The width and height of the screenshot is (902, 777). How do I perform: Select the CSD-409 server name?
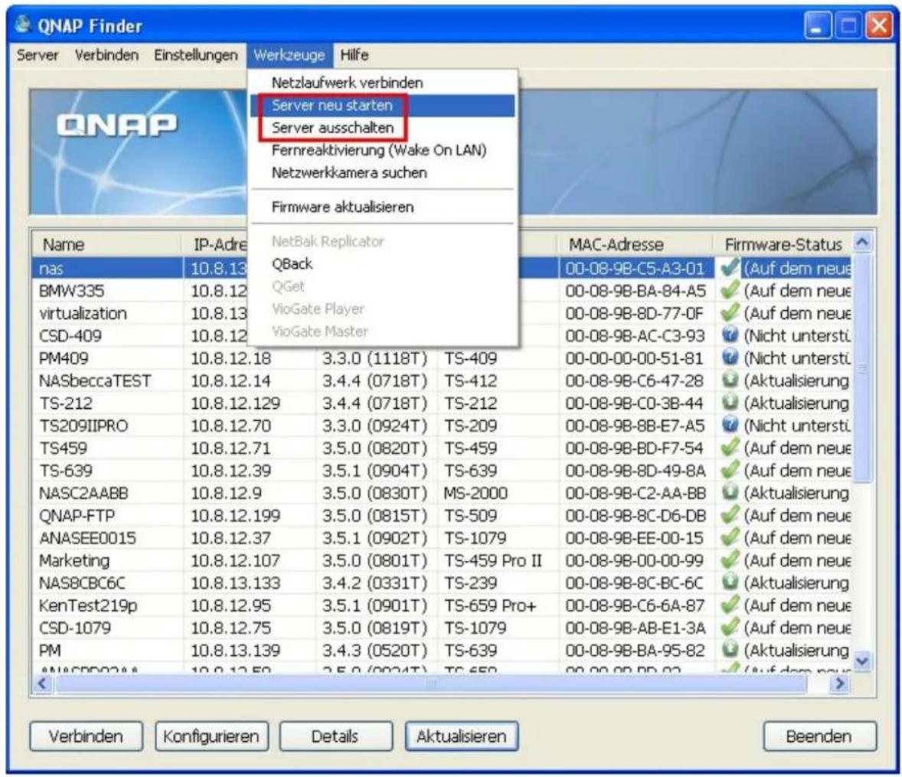(70, 335)
